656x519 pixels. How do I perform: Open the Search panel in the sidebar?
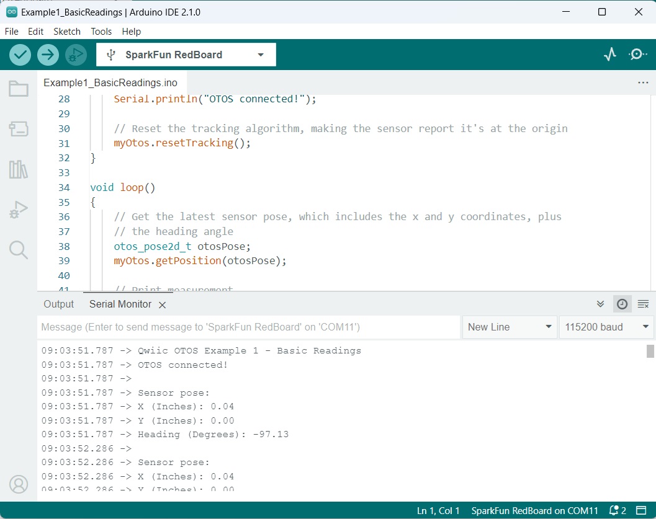point(19,251)
